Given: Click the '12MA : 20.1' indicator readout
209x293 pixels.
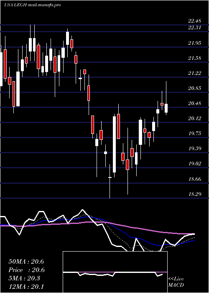Looking at the screenshot, I should [26, 286].
